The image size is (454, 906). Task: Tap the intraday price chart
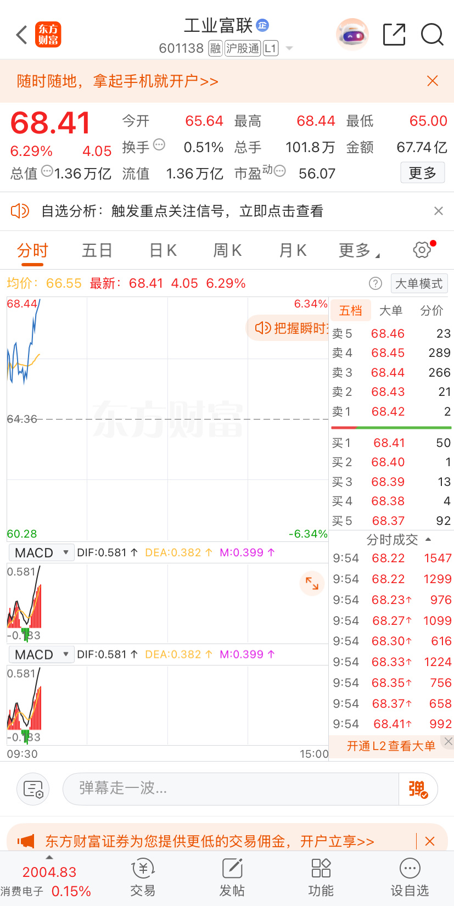(x=167, y=419)
